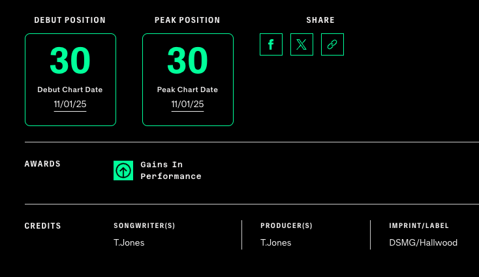Click the Imprint/Label column heading
The height and width of the screenshot is (277, 479).
pos(419,226)
